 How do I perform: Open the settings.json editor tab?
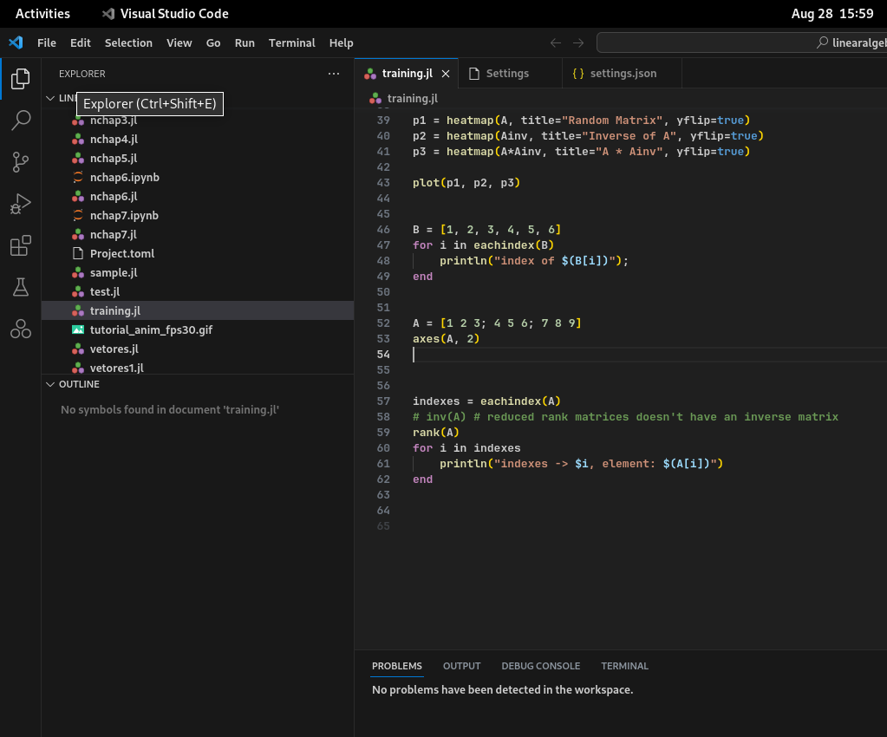point(621,74)
